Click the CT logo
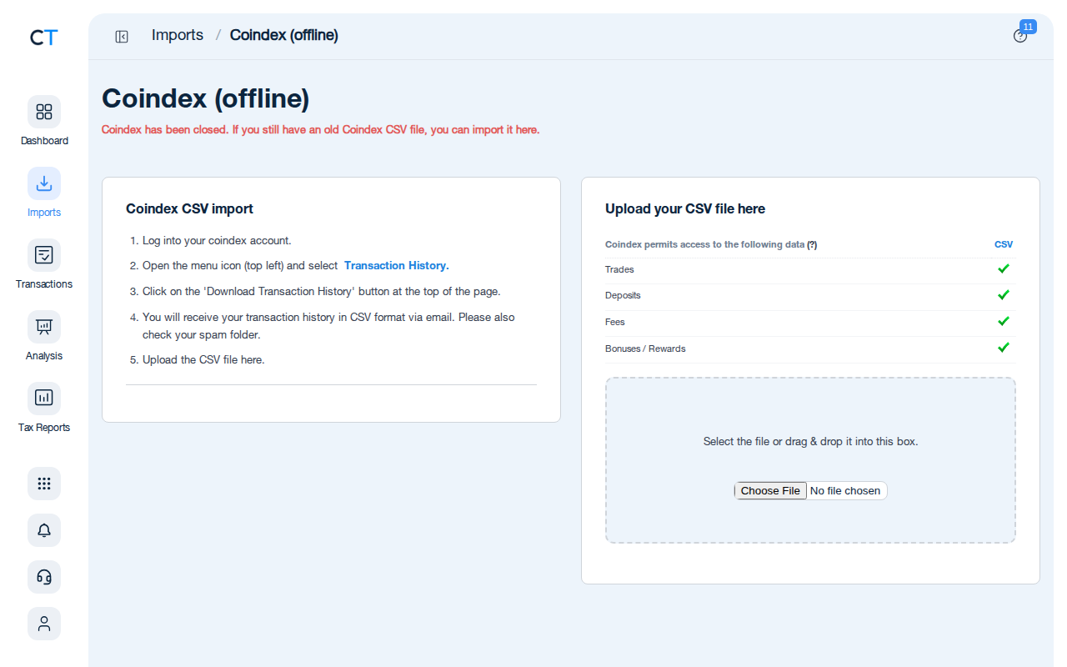The width and height of the screenshot is (1067, 667). pos(44,38)
